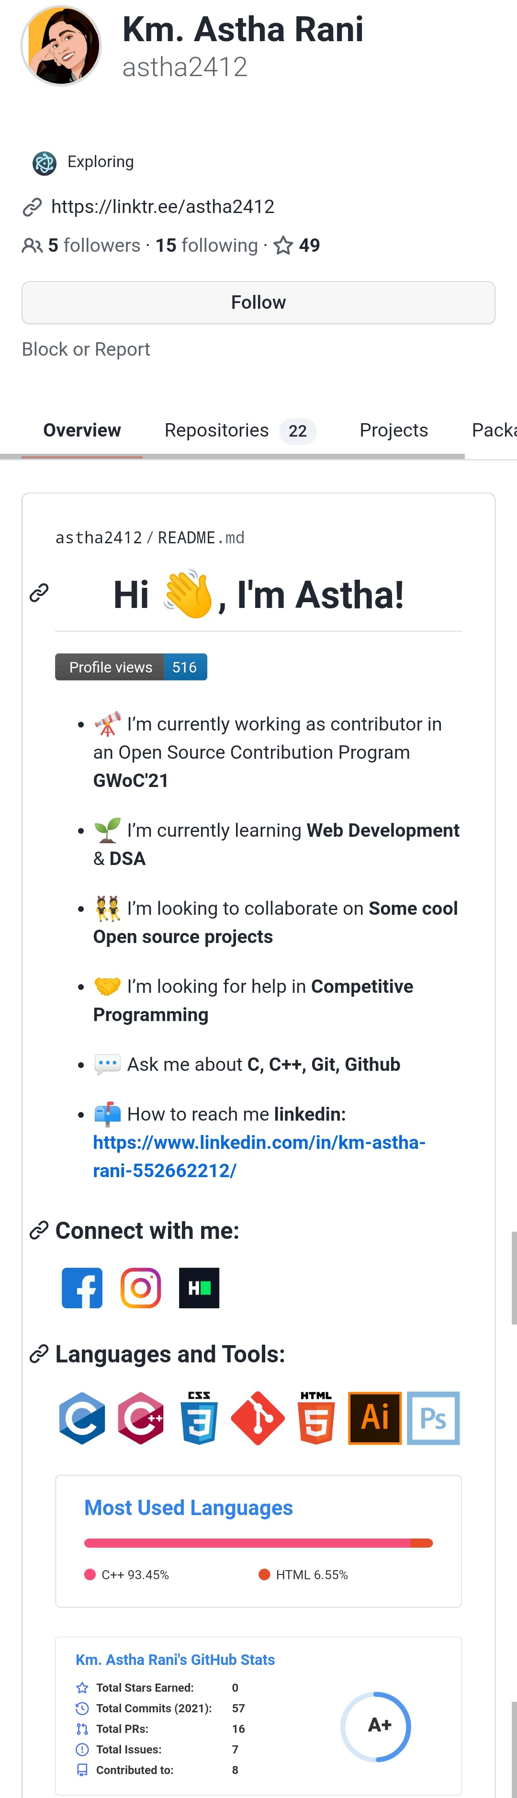This screenshot has width=517, height=1798.
Task: Click the CSS3 logo icon
Action: tap(200, 1417)
